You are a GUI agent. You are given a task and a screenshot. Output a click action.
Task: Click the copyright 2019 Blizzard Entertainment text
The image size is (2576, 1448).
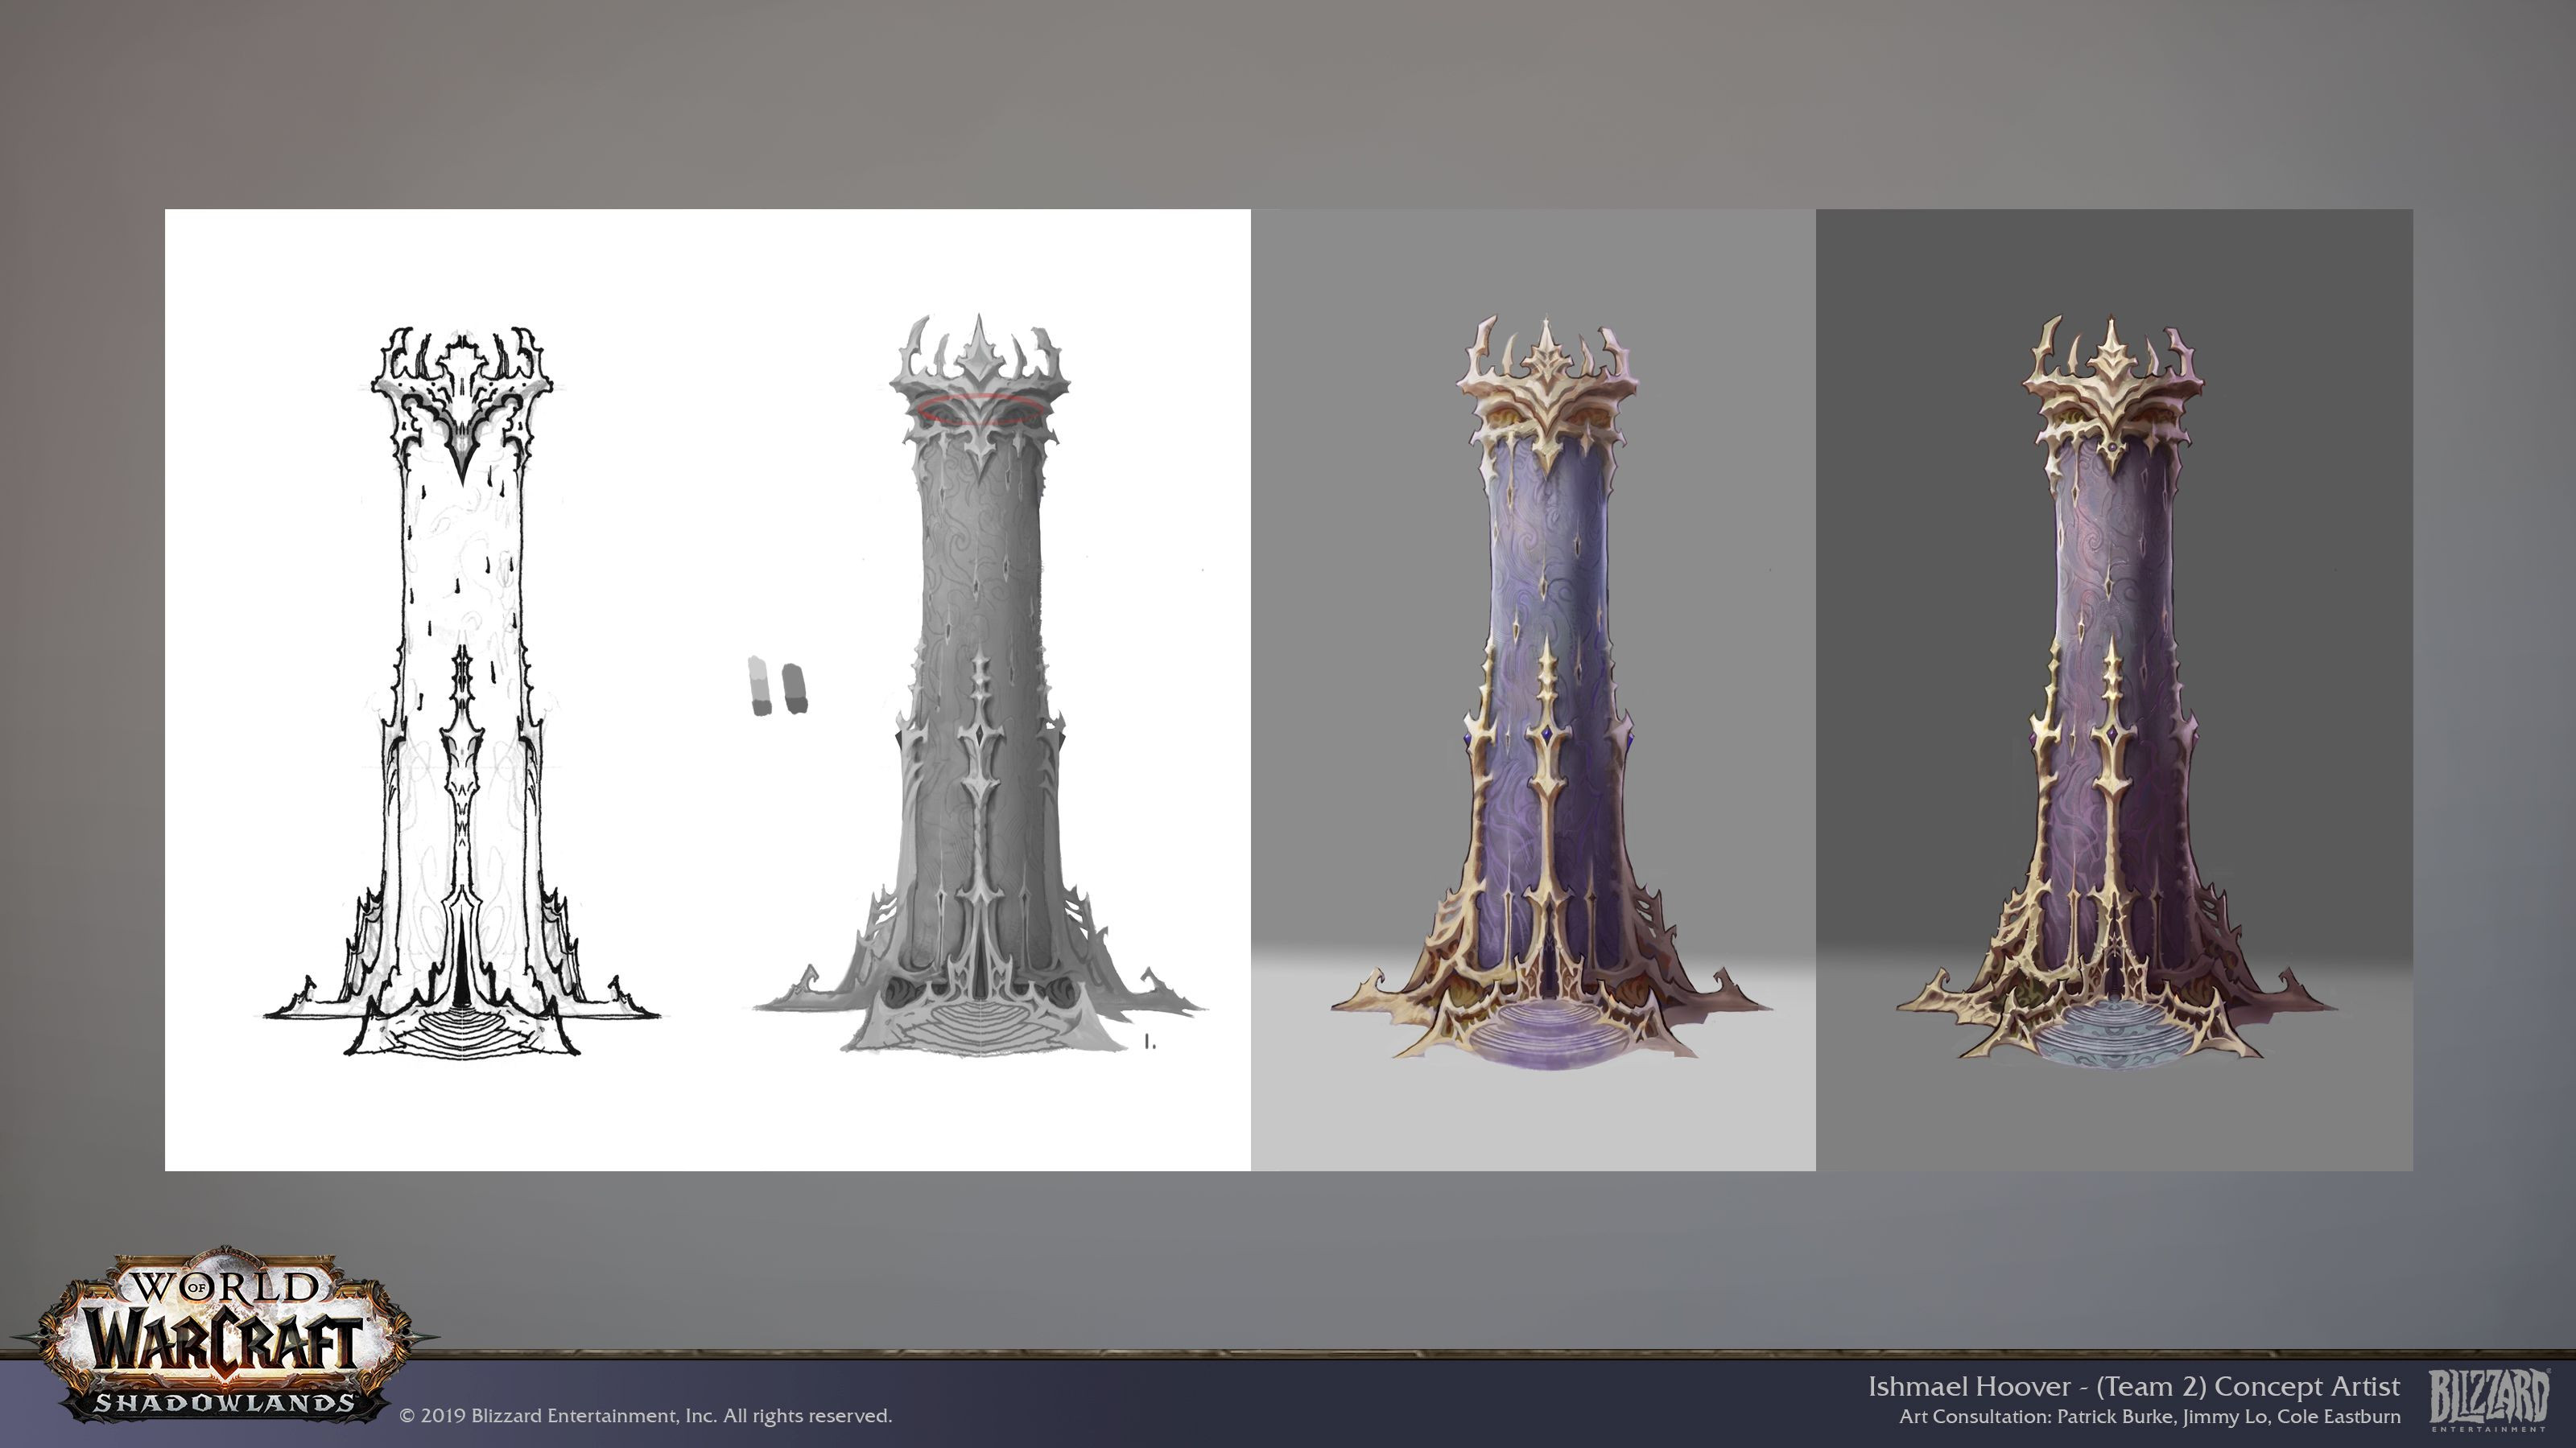646,1416
